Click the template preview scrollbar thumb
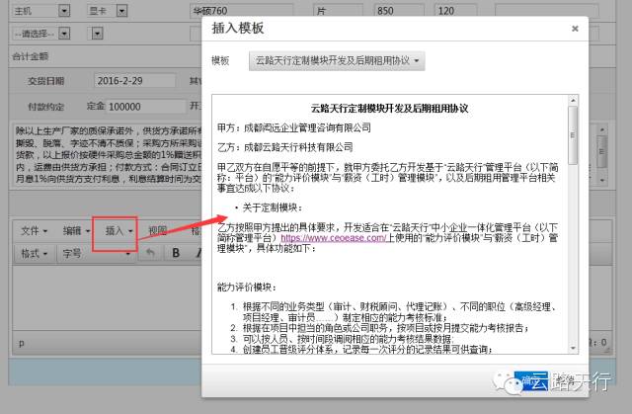 [x=573, y=135]
